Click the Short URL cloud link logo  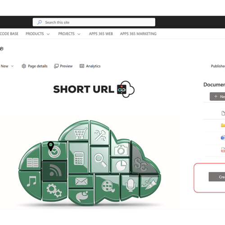tap(126, 89)
